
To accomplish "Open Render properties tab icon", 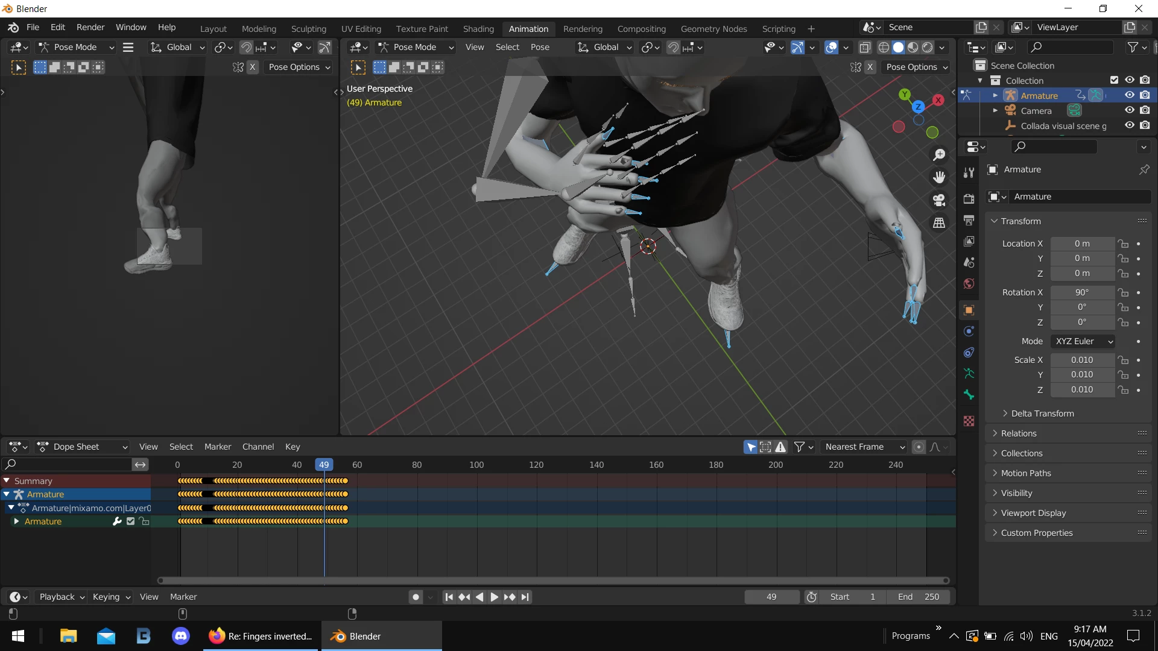I will [969, 199].
